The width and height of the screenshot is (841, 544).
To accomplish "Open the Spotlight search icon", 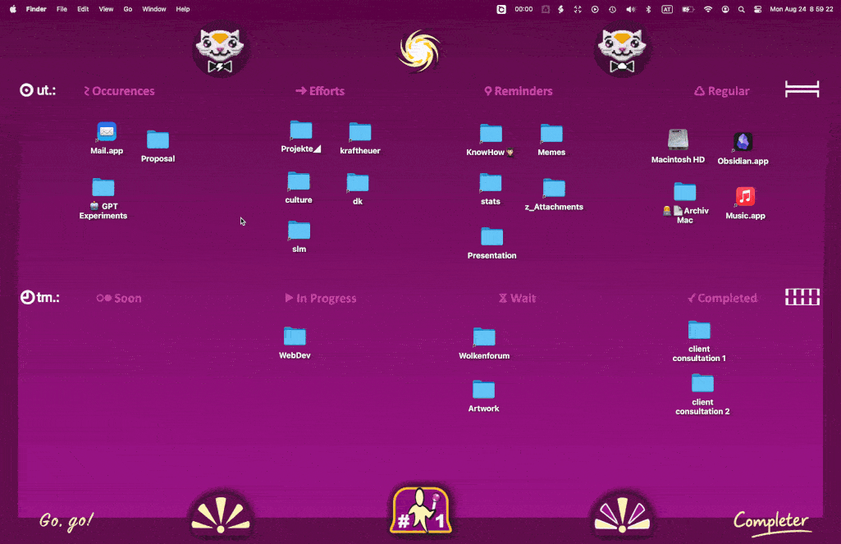I will [x=741, y=9].
